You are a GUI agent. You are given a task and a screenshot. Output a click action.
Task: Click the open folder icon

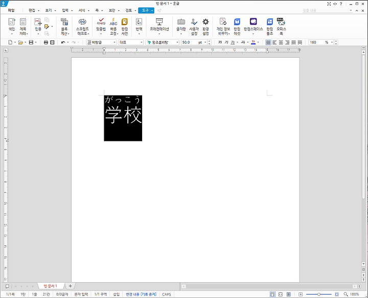click(x=20, y=42)
